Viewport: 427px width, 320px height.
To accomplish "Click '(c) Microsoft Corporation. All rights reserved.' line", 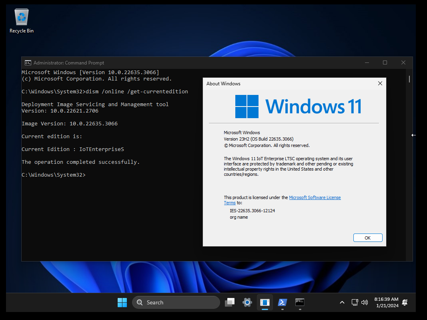I will point(97,79).
